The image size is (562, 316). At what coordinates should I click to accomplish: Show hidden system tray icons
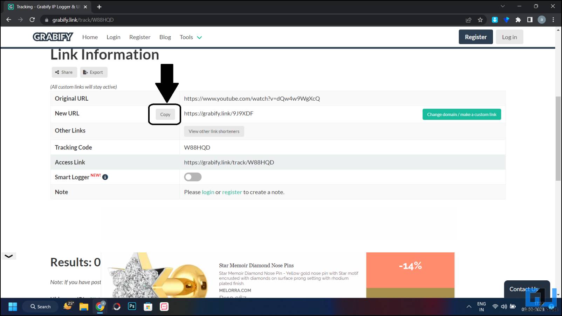pos(469,307)
